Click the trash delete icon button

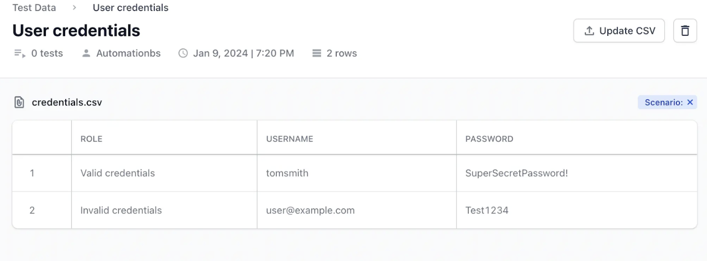[685, 31]
